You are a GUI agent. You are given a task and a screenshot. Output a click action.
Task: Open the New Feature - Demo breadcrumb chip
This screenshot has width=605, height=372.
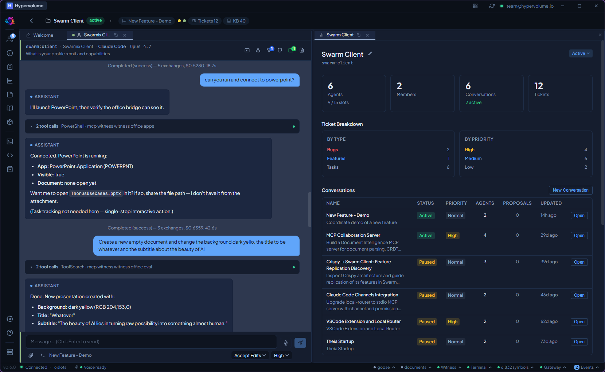pos(147,21)
